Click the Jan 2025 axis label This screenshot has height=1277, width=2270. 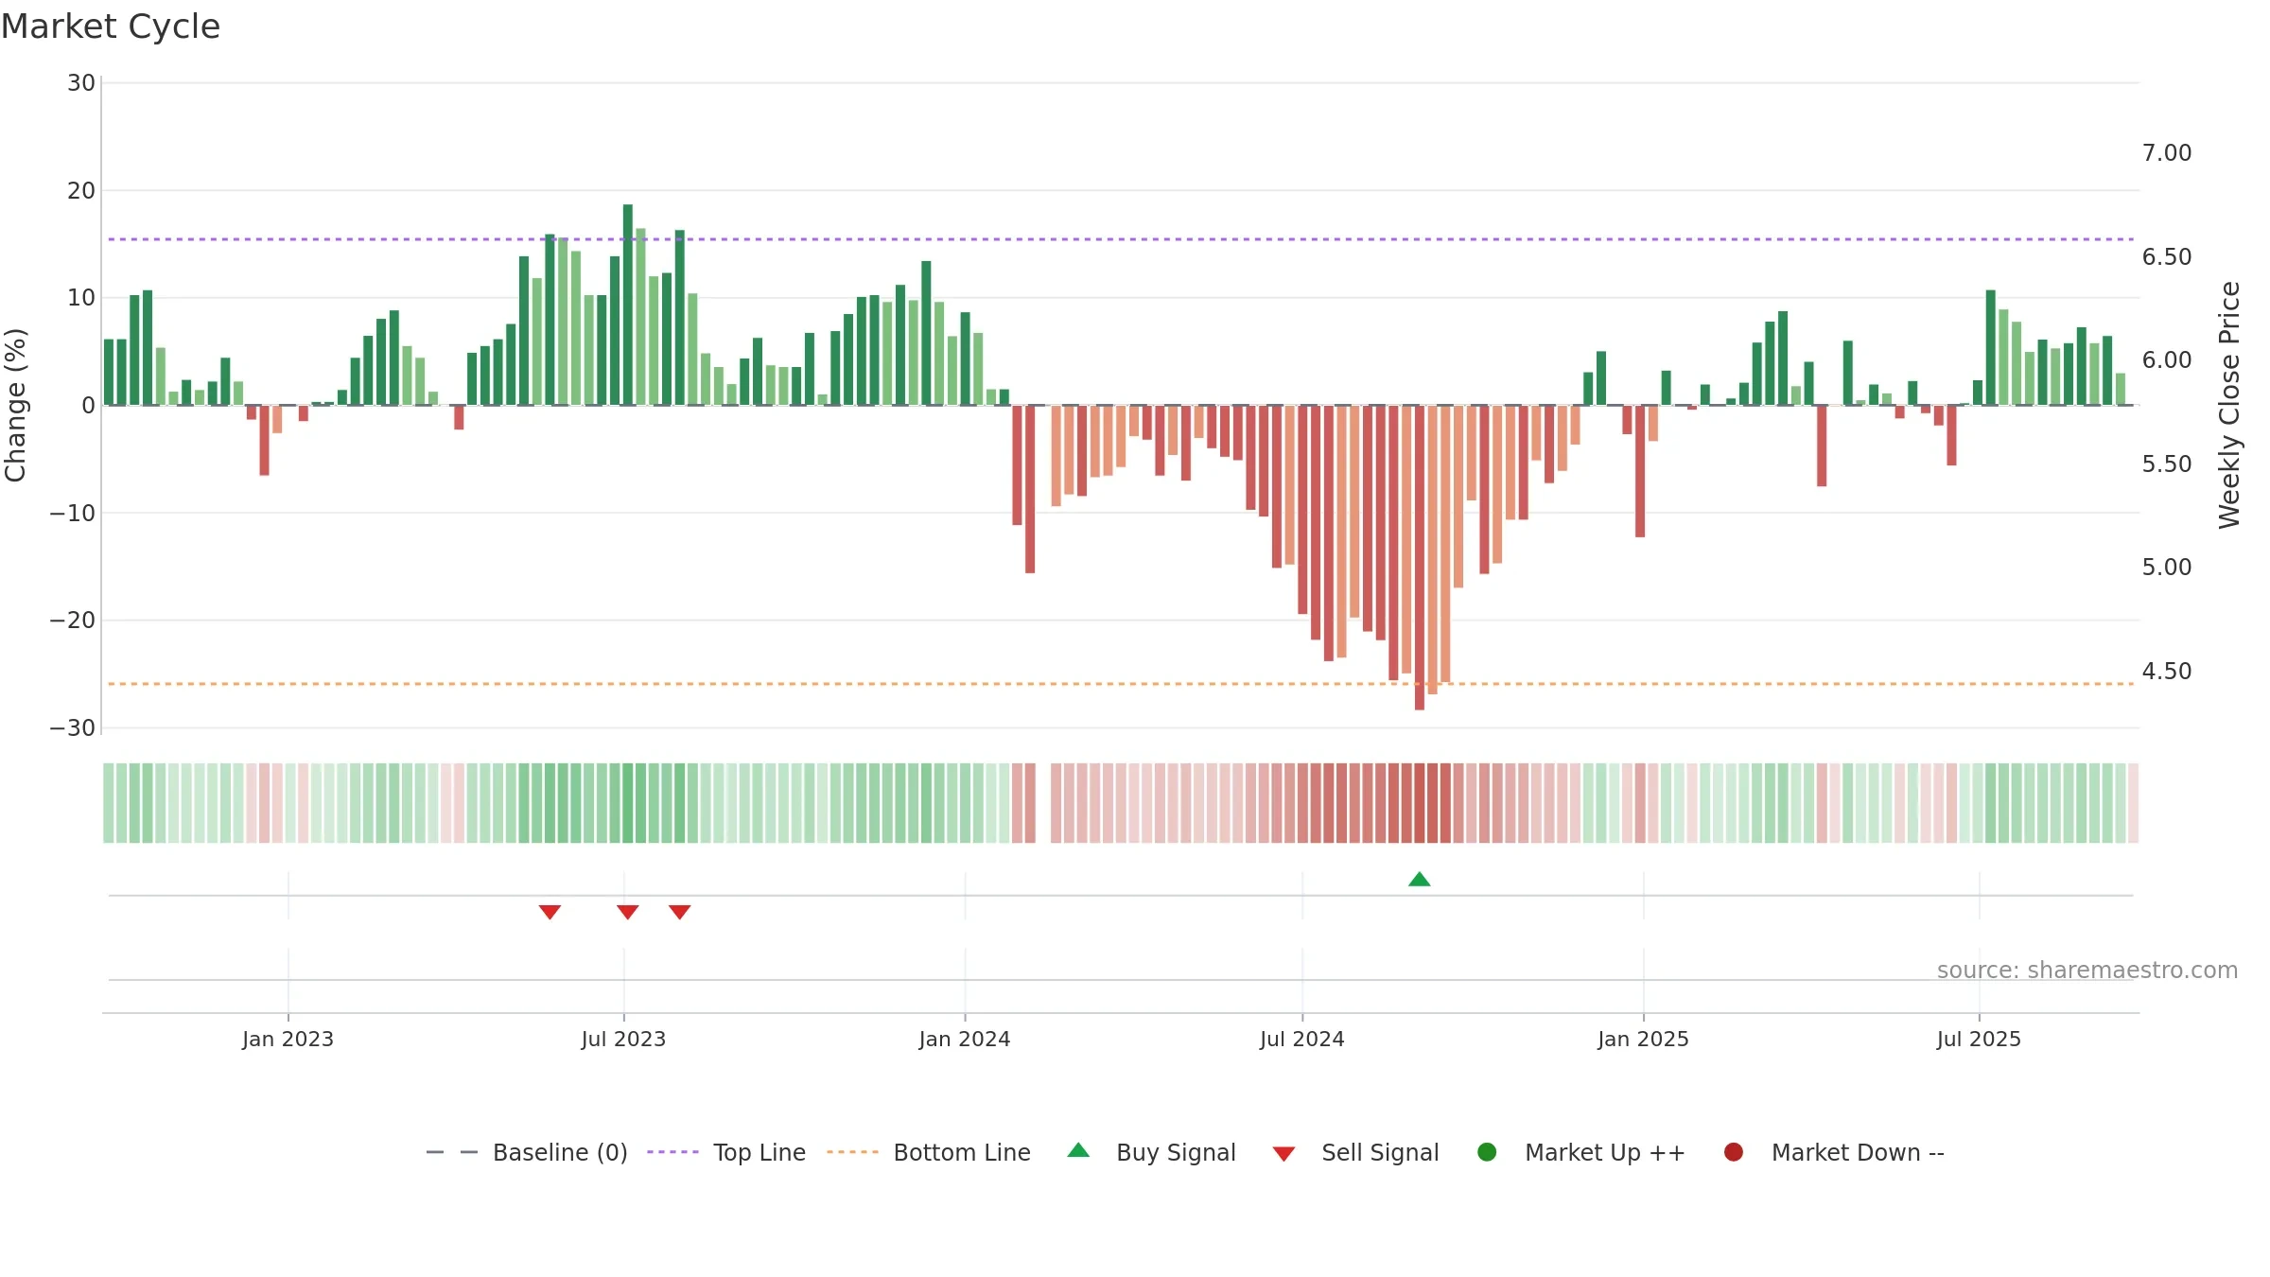(1643, 1040)
